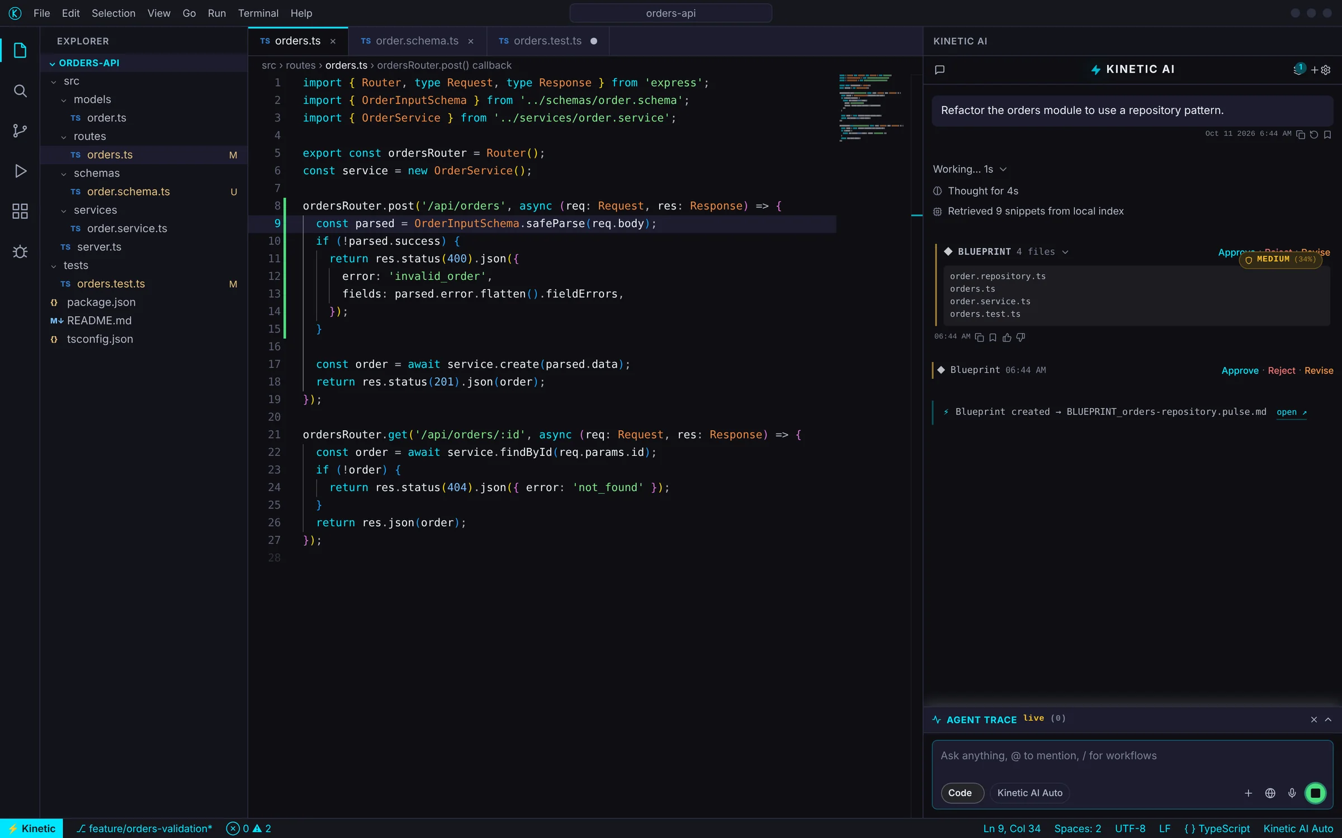
Task: Open the BLUEPRINT_orders-repository.pulse.md link
Action: pos(1291,412)
